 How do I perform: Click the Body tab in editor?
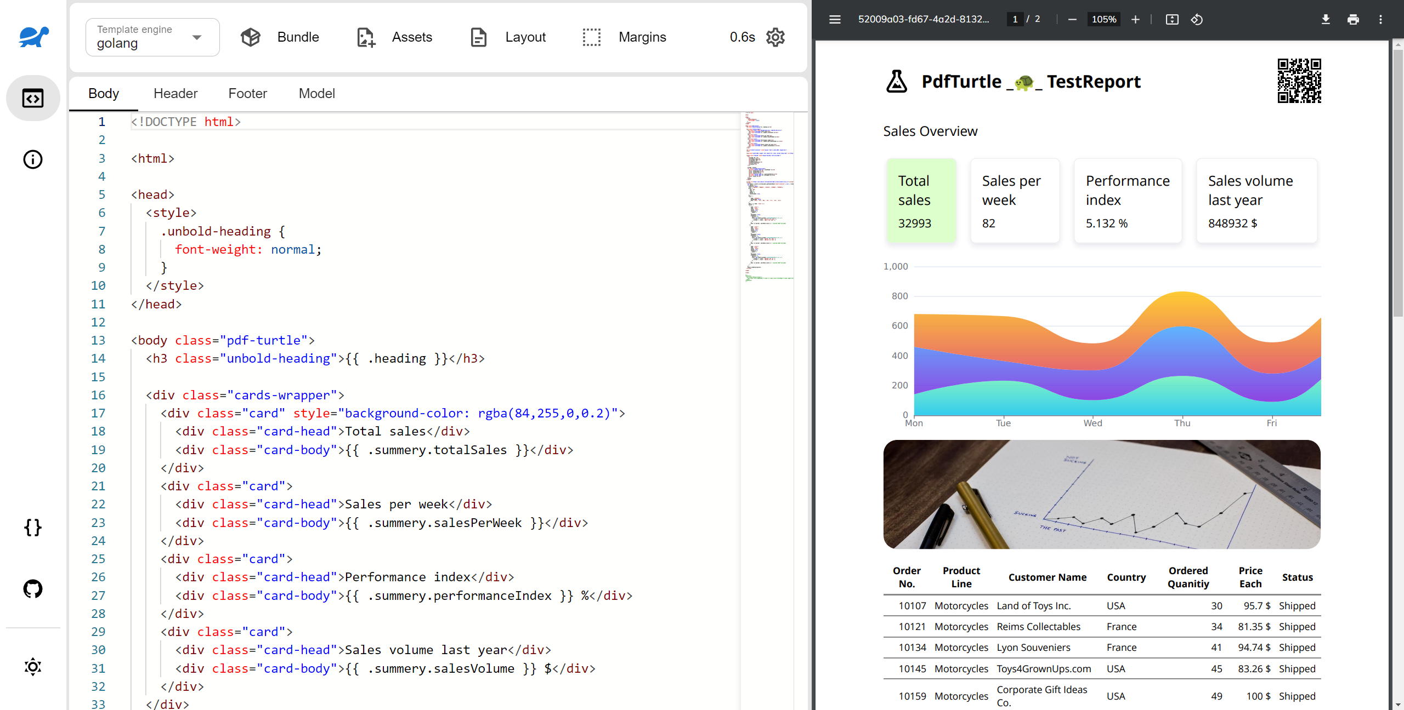pyautogui.click(x=103, y=93)
